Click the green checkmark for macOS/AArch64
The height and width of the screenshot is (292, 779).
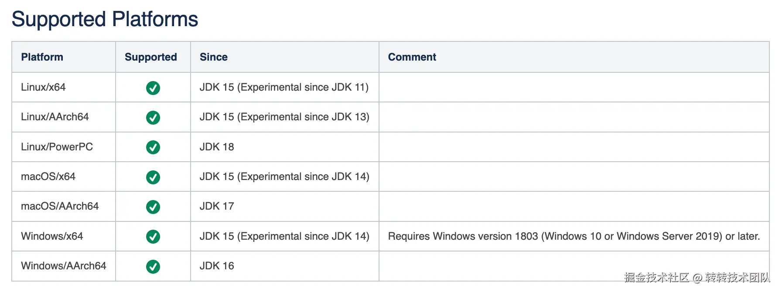point(153,207)
